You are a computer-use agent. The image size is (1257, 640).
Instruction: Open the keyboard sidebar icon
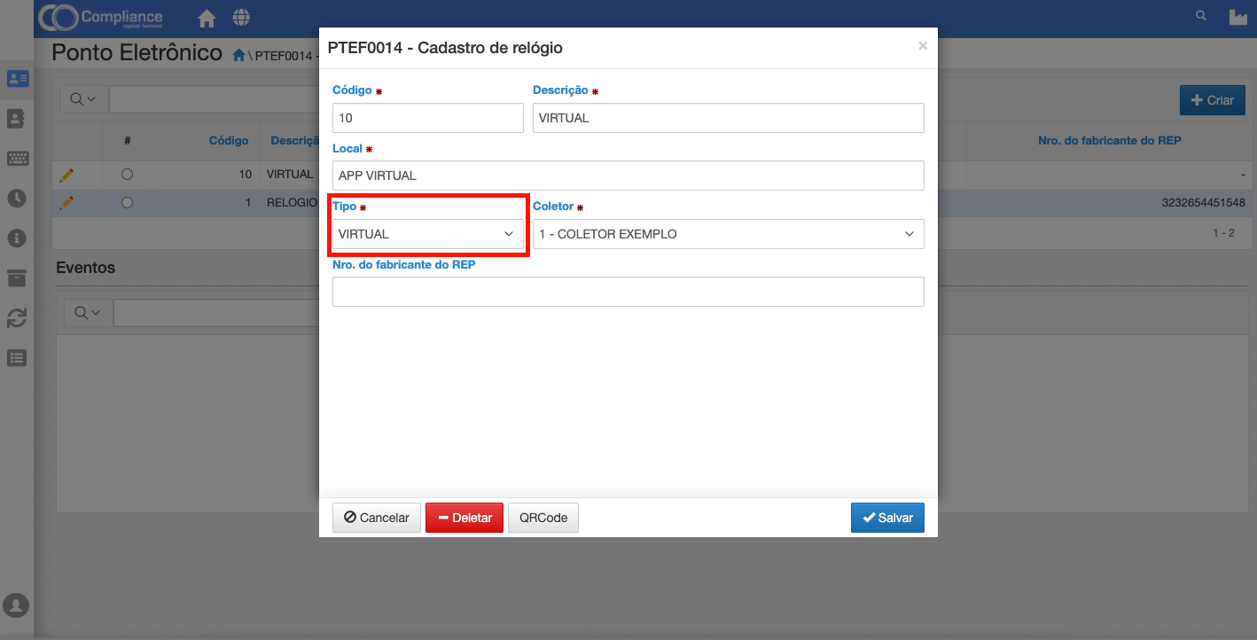click(17, 159)
